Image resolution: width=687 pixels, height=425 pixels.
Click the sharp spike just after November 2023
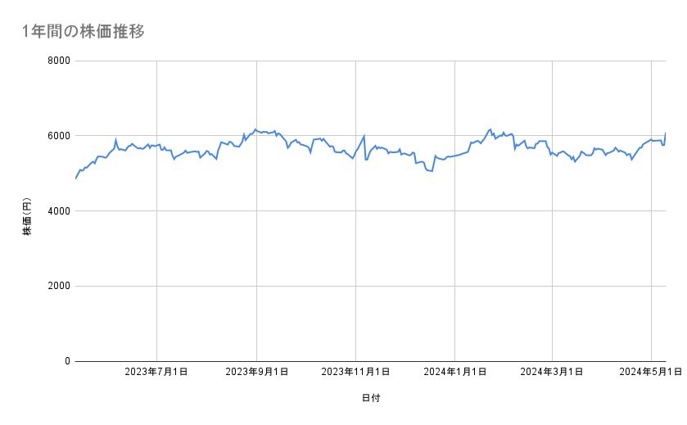coord(364,136)
